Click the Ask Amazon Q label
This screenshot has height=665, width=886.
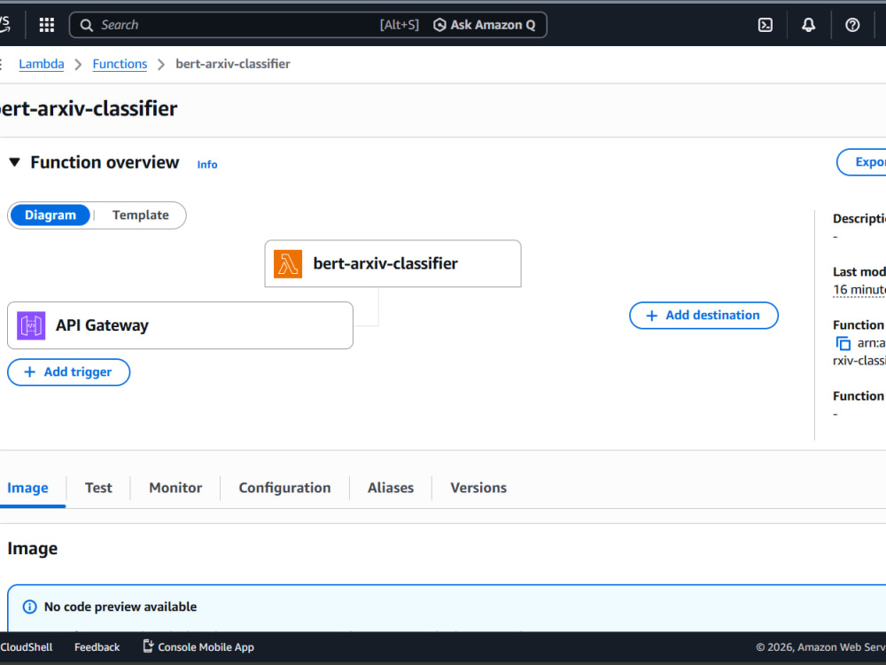(x=493, y=25)
